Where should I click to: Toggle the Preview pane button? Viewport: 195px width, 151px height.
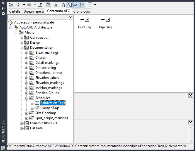point(76,5)
